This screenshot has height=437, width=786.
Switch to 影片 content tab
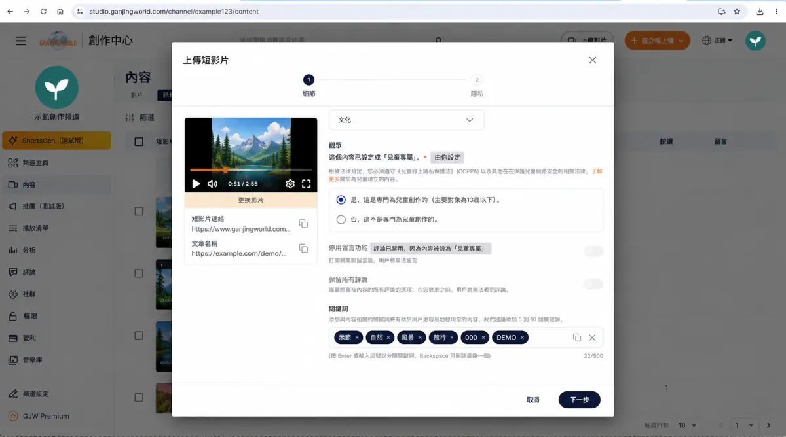point(136,96)
